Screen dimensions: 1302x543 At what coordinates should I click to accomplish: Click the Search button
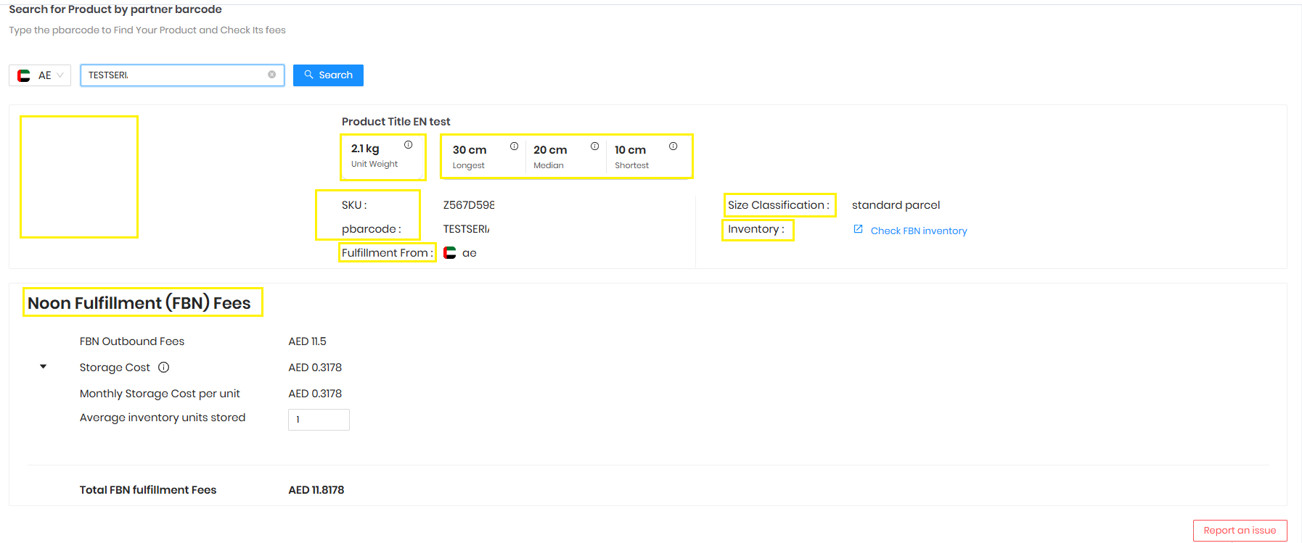pos(328,75)
